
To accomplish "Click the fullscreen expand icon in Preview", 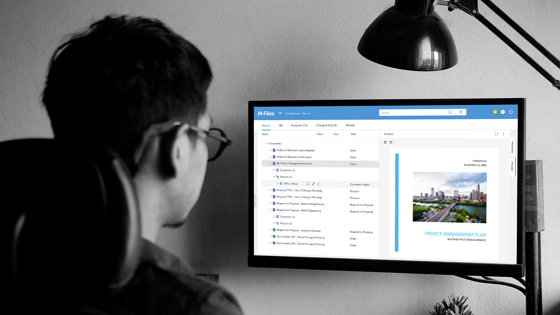I will pyautogui.click(x=496, y=134).
